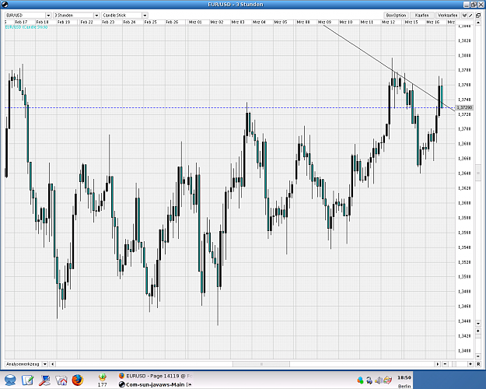Click the vertical scrollbar thumb on right edge
Image resolution: width=486 pixels, height=389 pixels.
coord(478,173)
